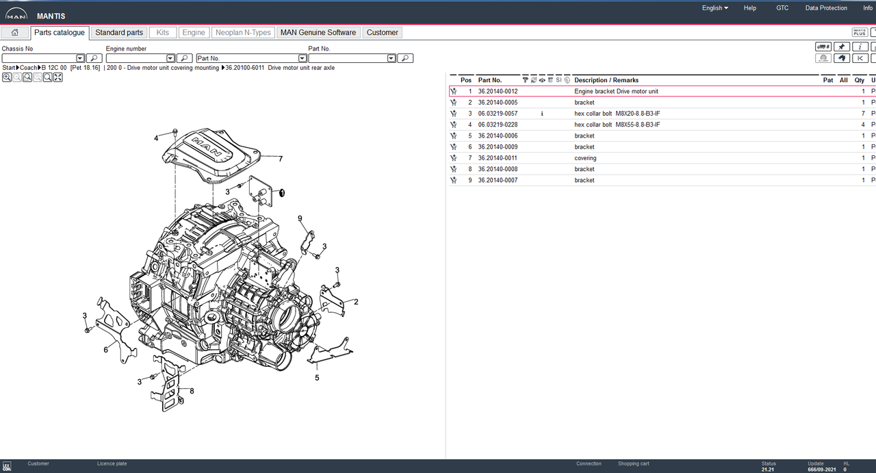Fit drawing to full screen
The width and height of the screenshot is (876, 473).
click(x=58, y=77)
